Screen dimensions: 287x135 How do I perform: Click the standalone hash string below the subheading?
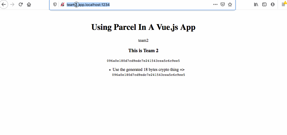pyautogui.click(x=143, y=61)
